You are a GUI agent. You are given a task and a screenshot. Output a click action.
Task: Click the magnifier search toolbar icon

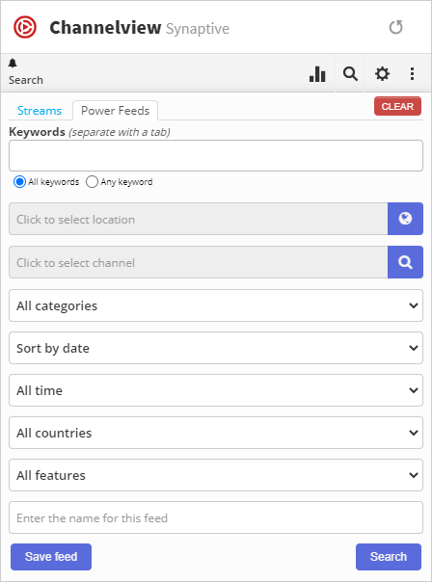[350, 74]
